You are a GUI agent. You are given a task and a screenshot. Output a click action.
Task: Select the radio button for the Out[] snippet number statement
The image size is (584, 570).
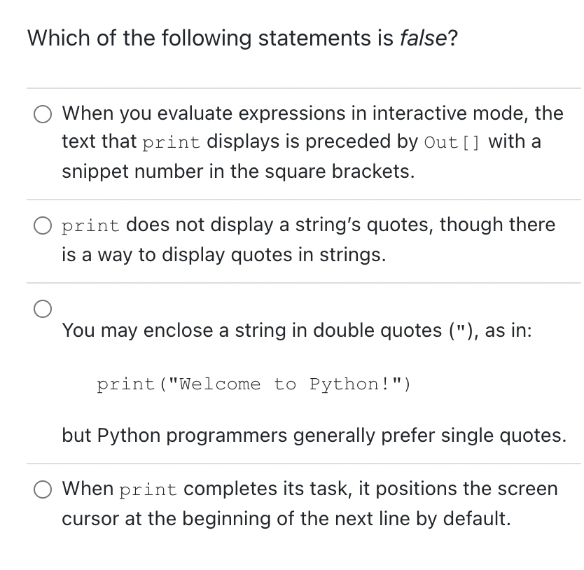[43, 114]
